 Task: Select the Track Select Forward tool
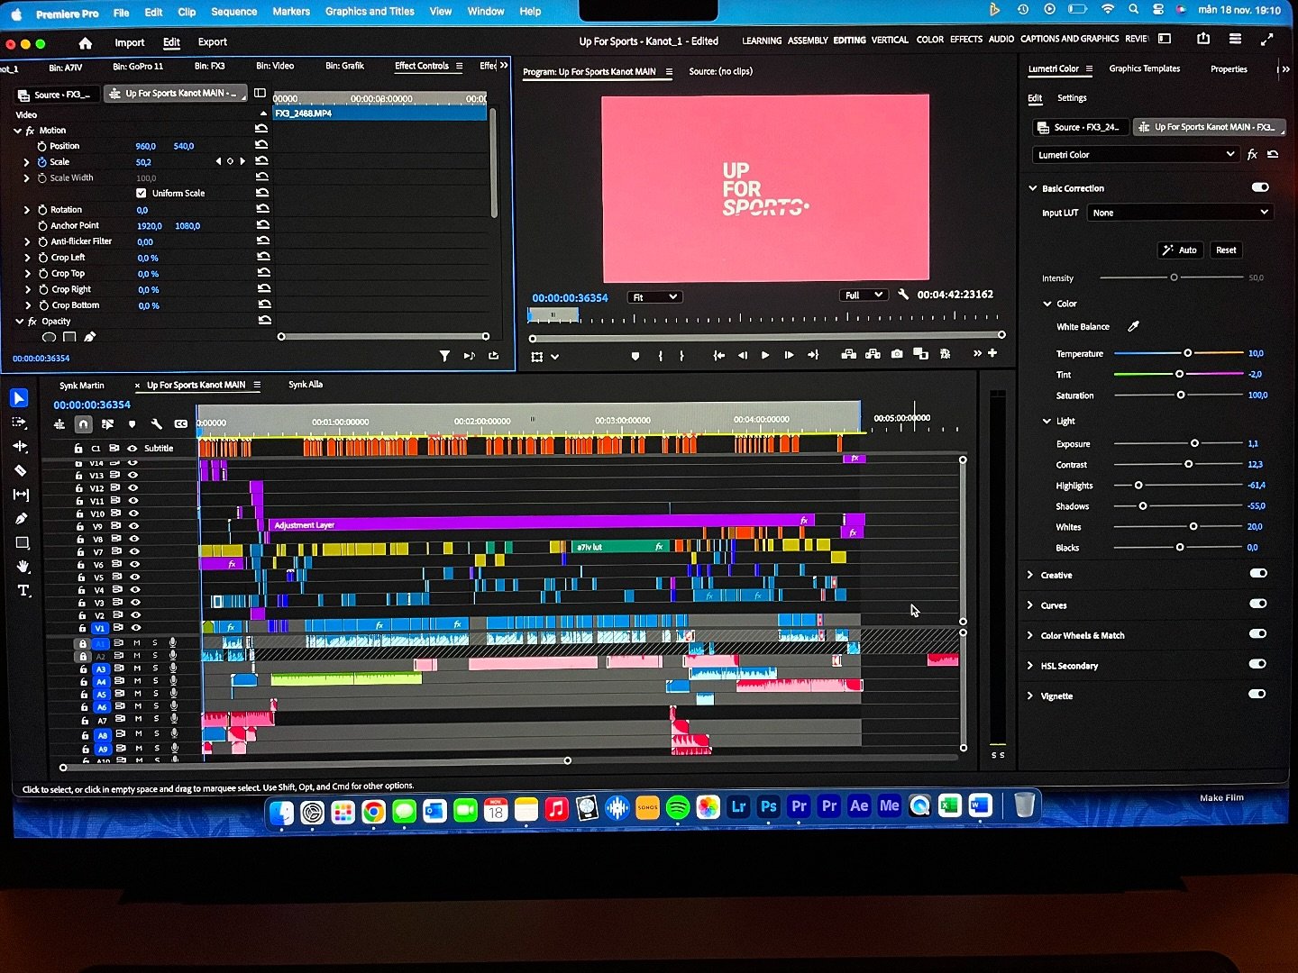point(20,423)
